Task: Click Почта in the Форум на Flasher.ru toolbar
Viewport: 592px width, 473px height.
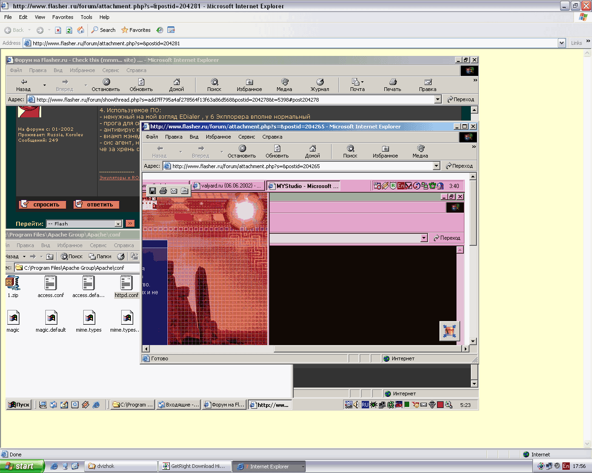Action: click(x=357, y=85)
